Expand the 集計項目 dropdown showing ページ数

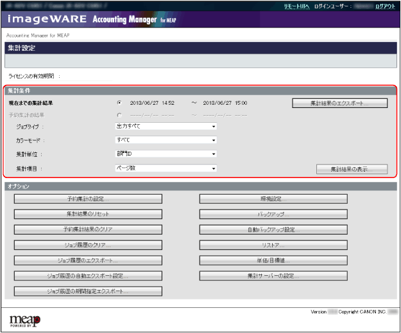pyautogui.click(x=166, y=168)
